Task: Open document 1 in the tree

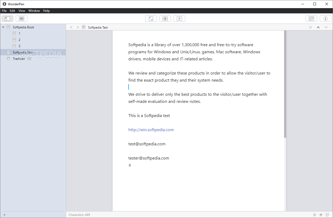Action: (x=19, y=34)
